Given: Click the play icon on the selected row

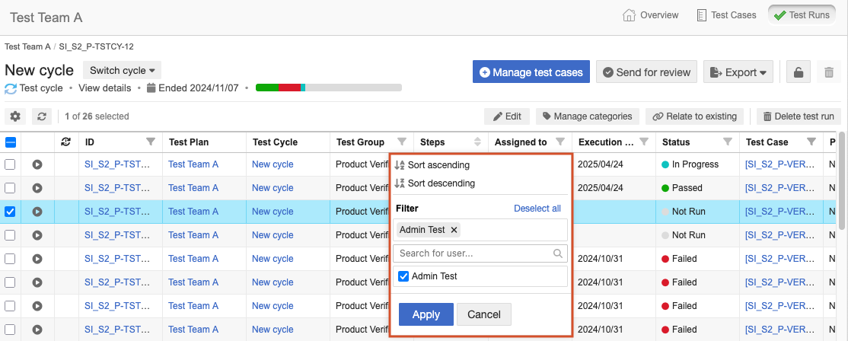Looking at the screenshot, I should pos(37,212).
